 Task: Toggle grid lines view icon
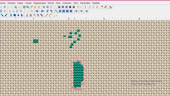(x=51, y=7)
